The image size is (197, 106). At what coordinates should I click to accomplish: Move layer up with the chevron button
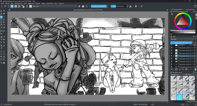[x=183, y=69]
